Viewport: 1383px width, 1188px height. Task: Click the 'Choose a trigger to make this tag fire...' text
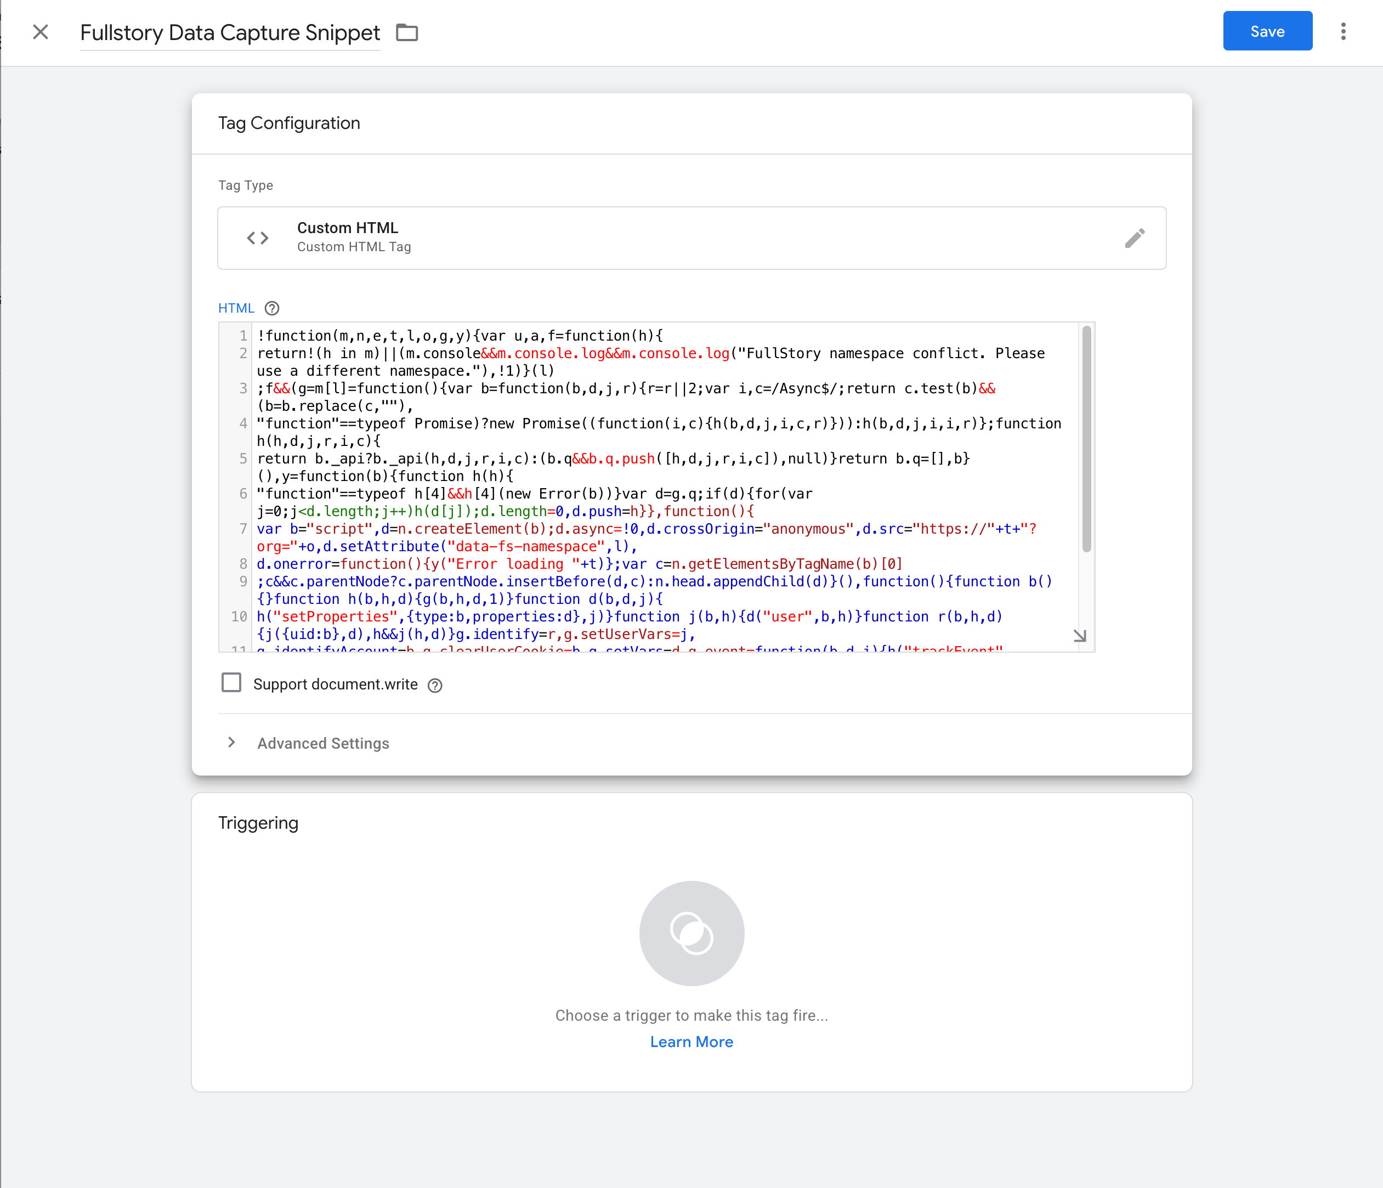click(692, 1016)
